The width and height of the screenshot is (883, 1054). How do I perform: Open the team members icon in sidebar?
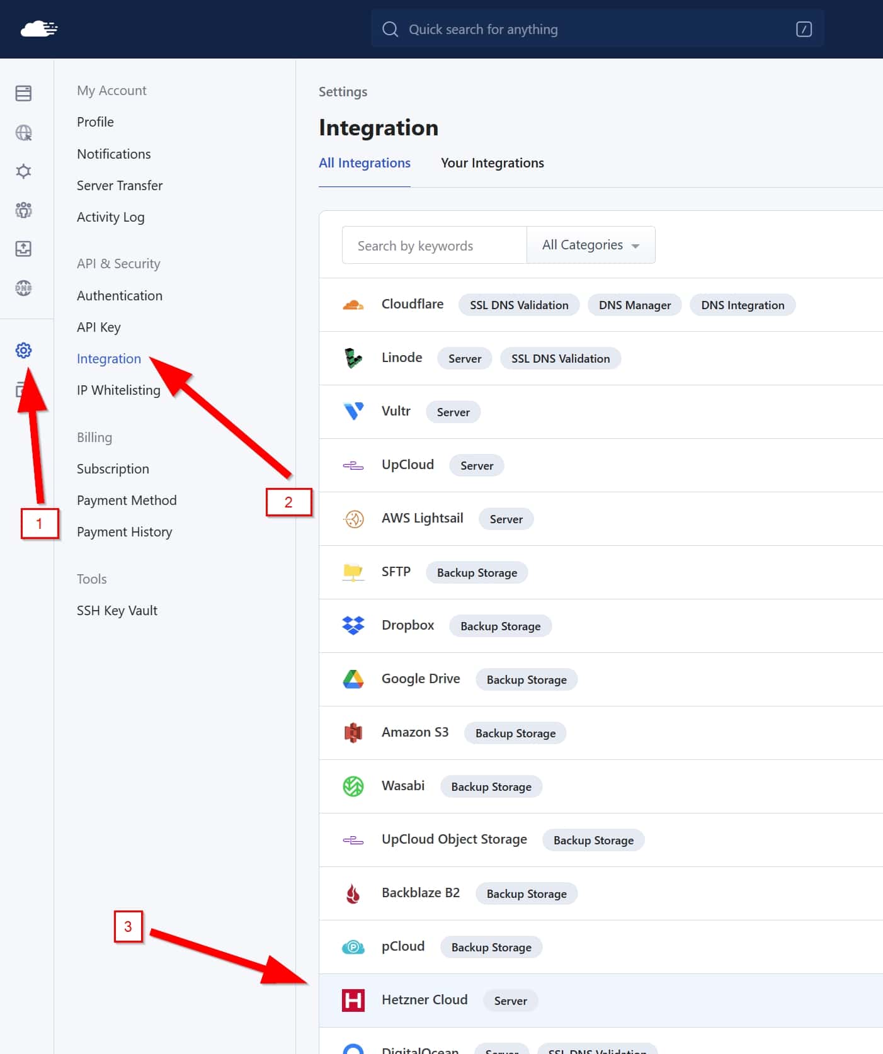click(x=23, y=210)
